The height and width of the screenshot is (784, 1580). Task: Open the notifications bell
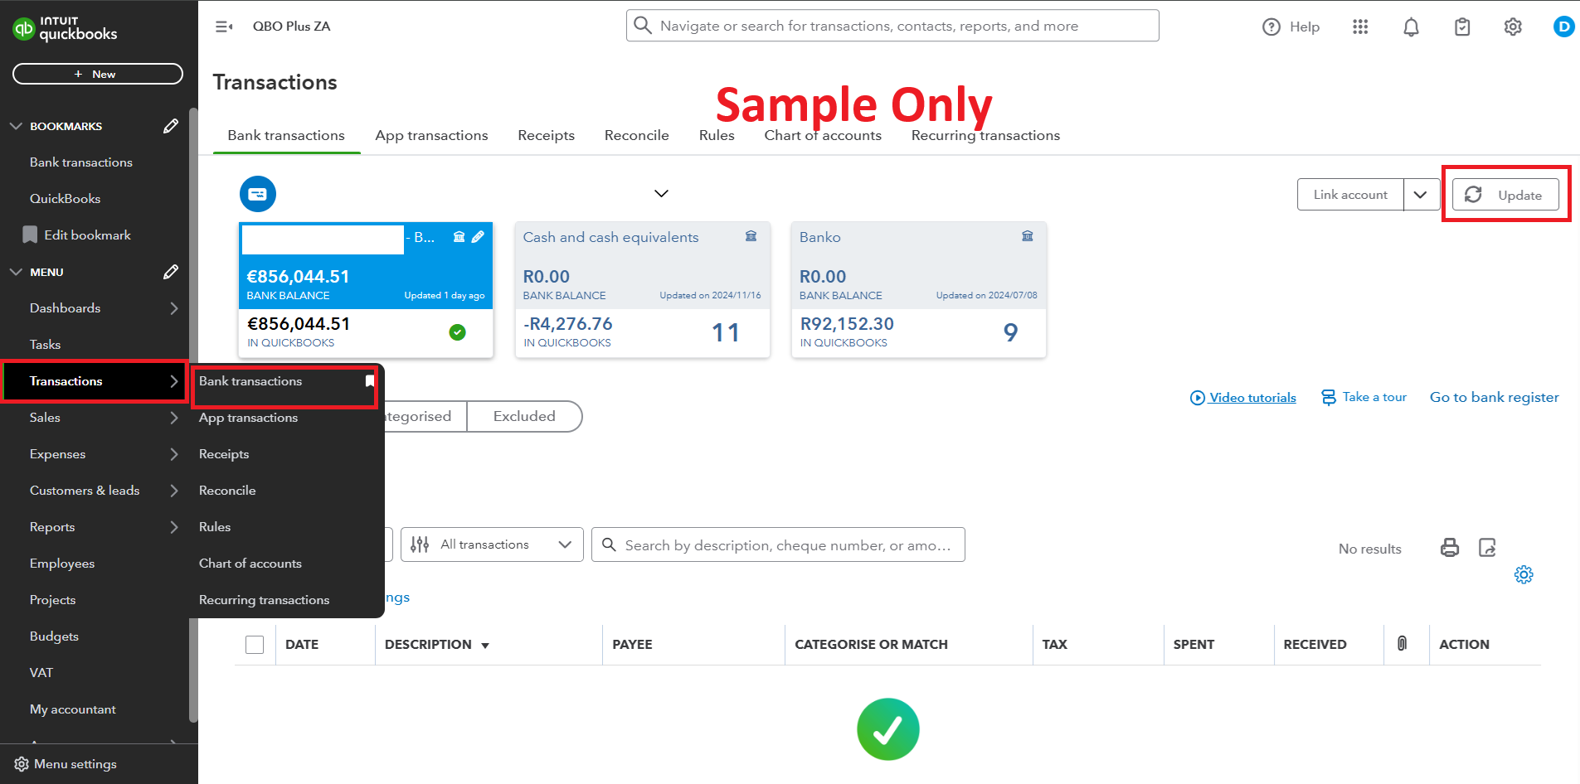[x=1411, y=27]
